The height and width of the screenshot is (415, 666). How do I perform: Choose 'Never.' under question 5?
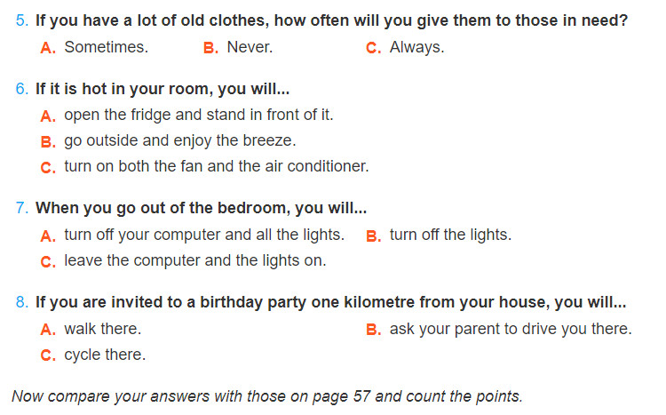[x=250, y=47]
